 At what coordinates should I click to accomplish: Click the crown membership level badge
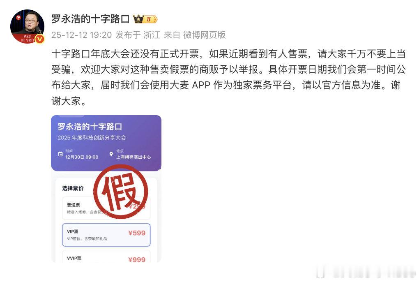point(145,19)
